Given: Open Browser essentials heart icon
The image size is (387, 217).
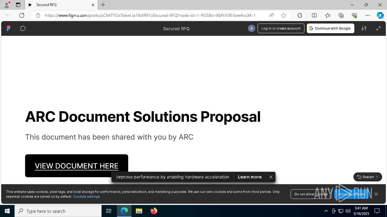Looking at the screenshot, I should click(x=354, y=15).
